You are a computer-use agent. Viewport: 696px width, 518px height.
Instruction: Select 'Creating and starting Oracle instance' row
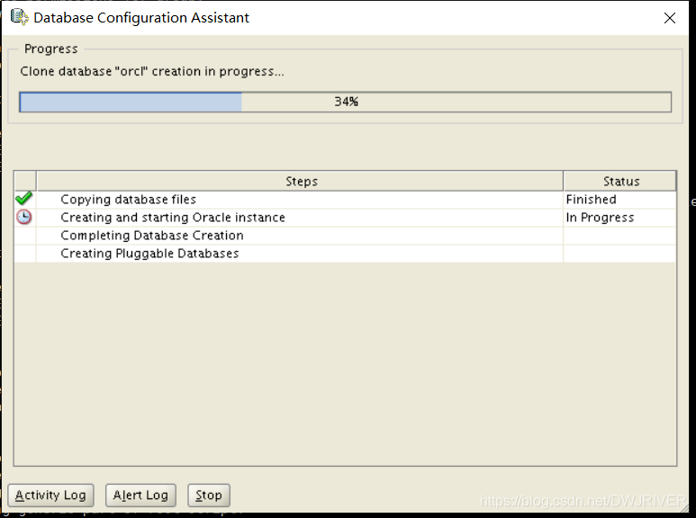(346, 218)
